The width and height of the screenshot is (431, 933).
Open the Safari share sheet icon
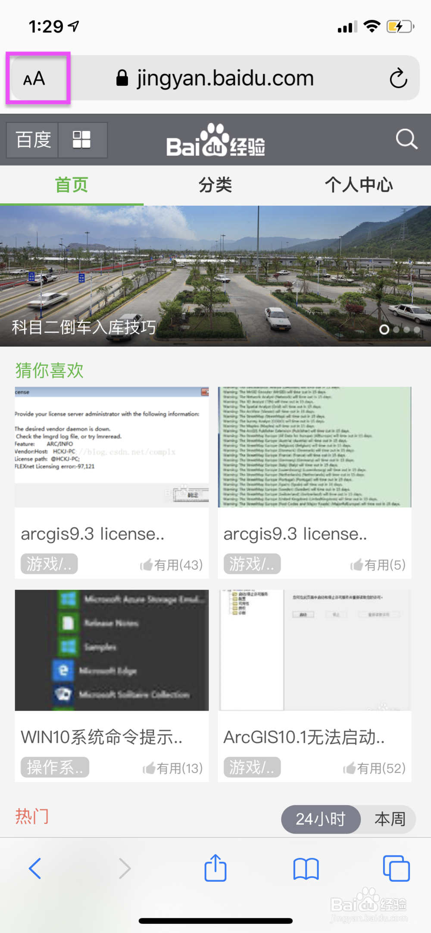pyautogui.click(x=215, y=868)
